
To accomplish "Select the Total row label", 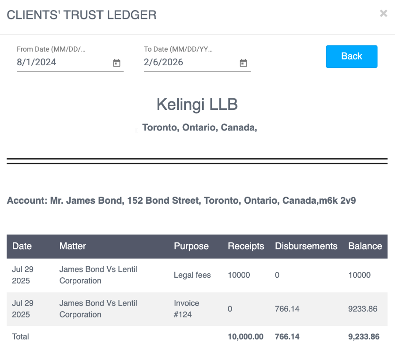I will coord(21,337).
